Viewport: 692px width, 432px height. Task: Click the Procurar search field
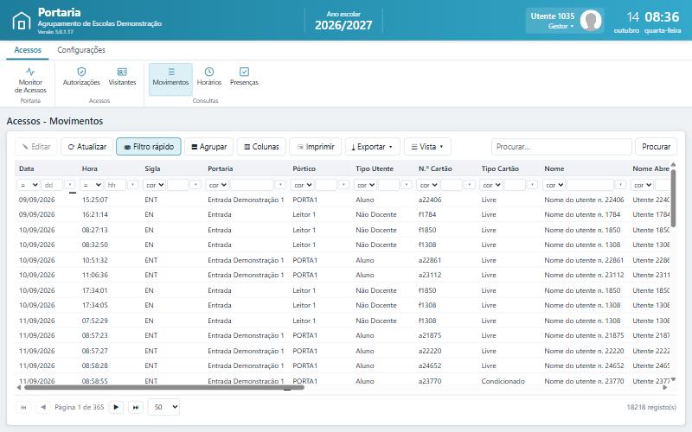click(561, 146)
